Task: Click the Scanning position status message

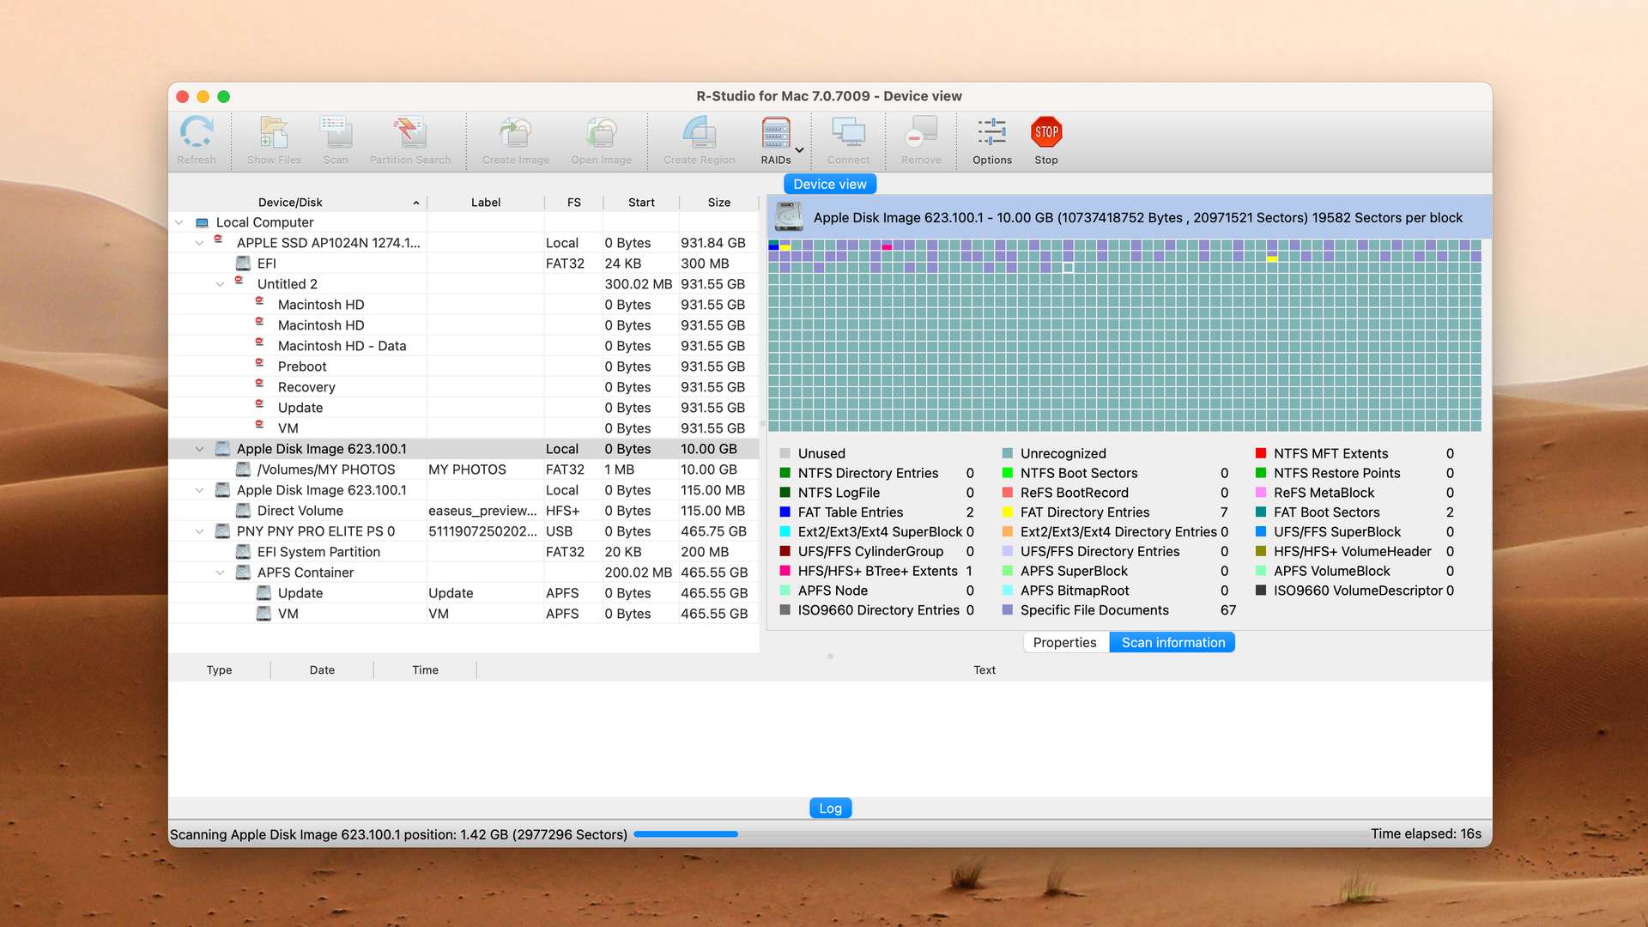Action: tap(398, 834)
